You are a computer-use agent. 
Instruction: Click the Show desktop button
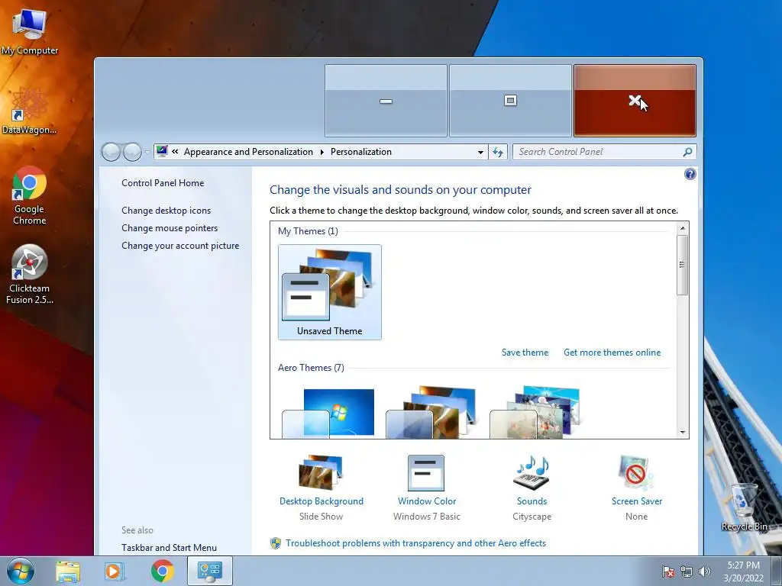click(x=777, y=571)
